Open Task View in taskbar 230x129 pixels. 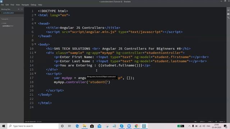(69, 126)
